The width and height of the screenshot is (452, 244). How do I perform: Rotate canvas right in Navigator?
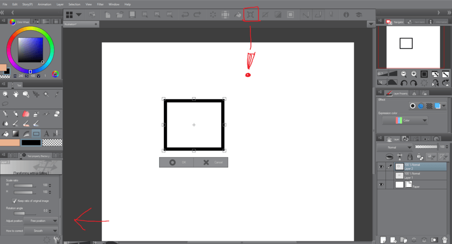414,83
